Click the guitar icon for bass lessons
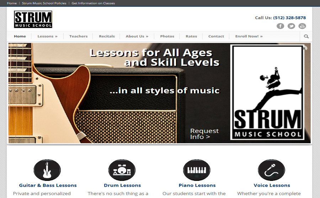Viewport: 320px width, 198px height. pyautogui.click(x=47, y=170)
